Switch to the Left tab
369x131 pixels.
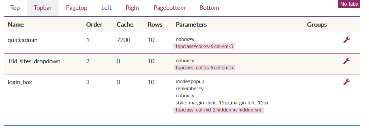click(106, 8)
